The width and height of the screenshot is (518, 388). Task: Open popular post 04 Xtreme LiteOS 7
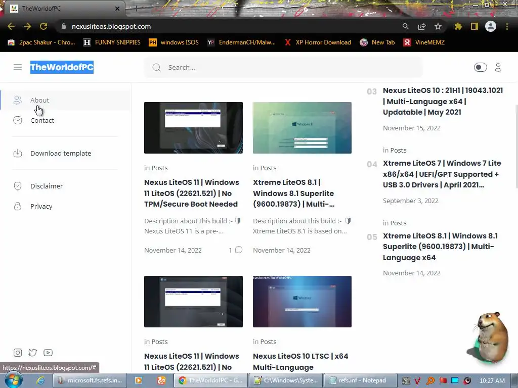click(442, 174)
